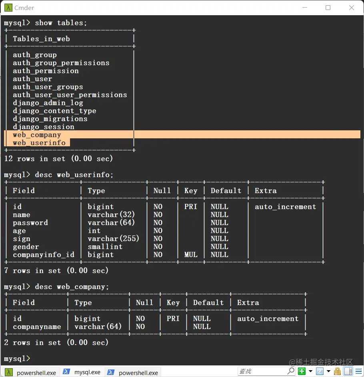The width and height of the screenshot is (364, 377).
Task: Switch to the last powershell.exe tab
Action: point(133,373)
